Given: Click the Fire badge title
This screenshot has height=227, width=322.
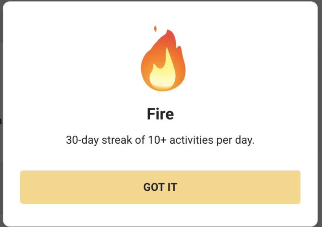Looking at the screenshot, I should (x=160, y=114).
